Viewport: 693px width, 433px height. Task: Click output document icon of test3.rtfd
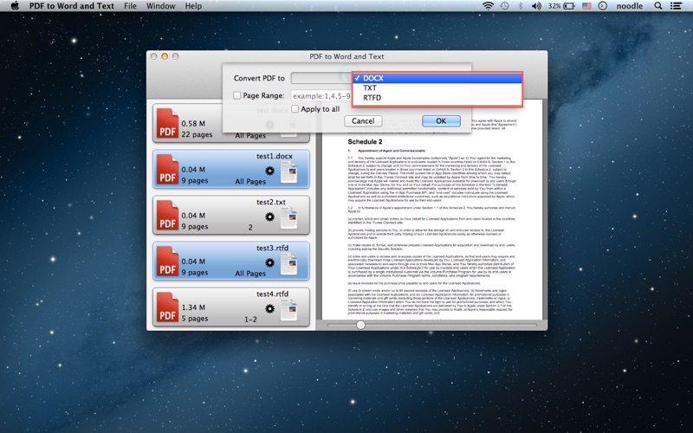pyautogui.click(x=288, y=264)
